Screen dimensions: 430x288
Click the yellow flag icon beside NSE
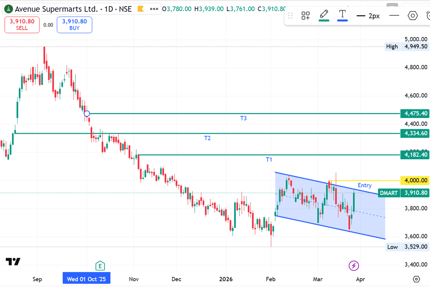(x=142, y=8)
